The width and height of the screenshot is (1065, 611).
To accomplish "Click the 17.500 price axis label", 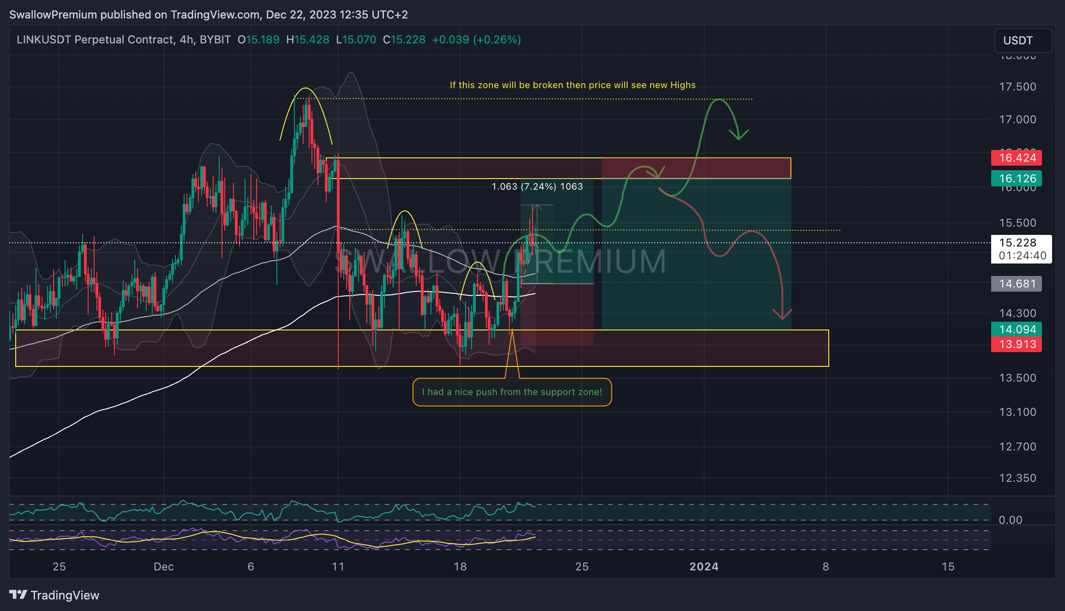I will click(1017, 87).
